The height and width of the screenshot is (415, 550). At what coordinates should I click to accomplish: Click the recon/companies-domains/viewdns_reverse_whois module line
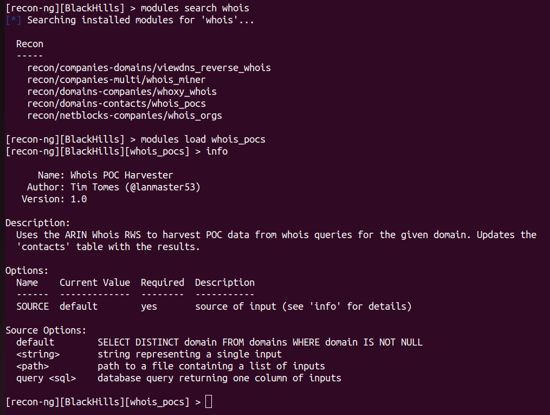pos(149,68)
